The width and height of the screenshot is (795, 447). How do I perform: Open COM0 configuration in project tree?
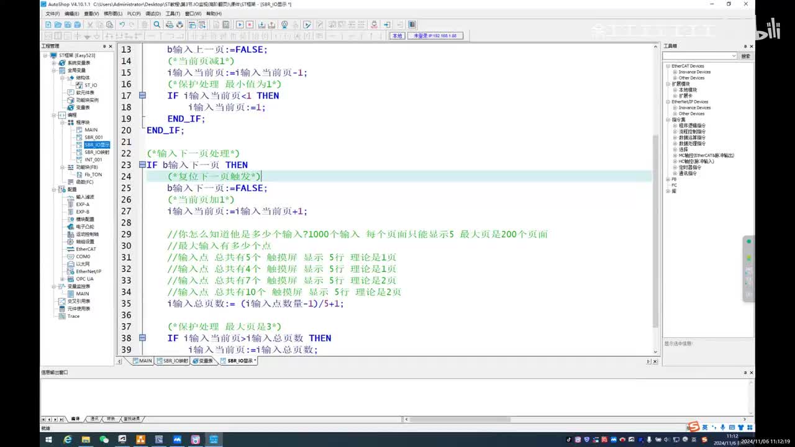(83, 256)
